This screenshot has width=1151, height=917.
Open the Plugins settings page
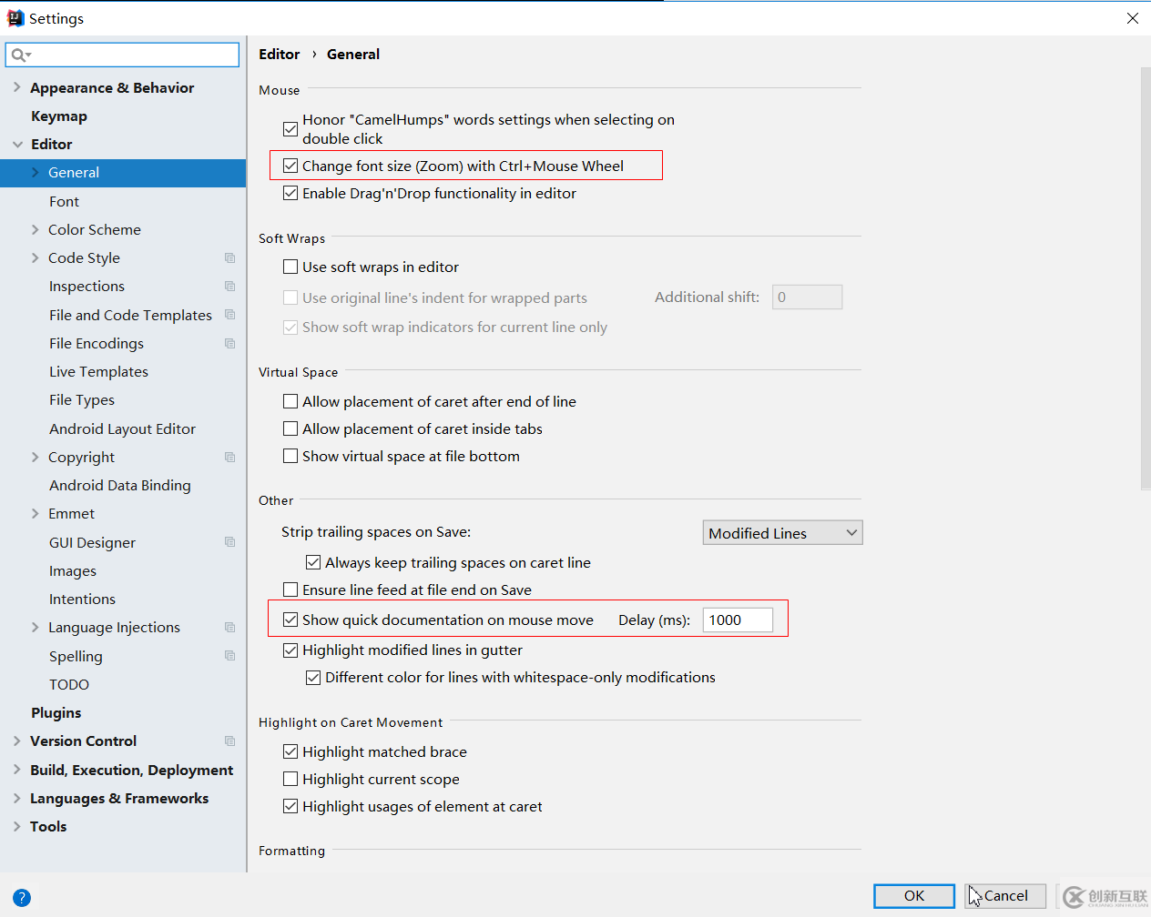[56, 713]
